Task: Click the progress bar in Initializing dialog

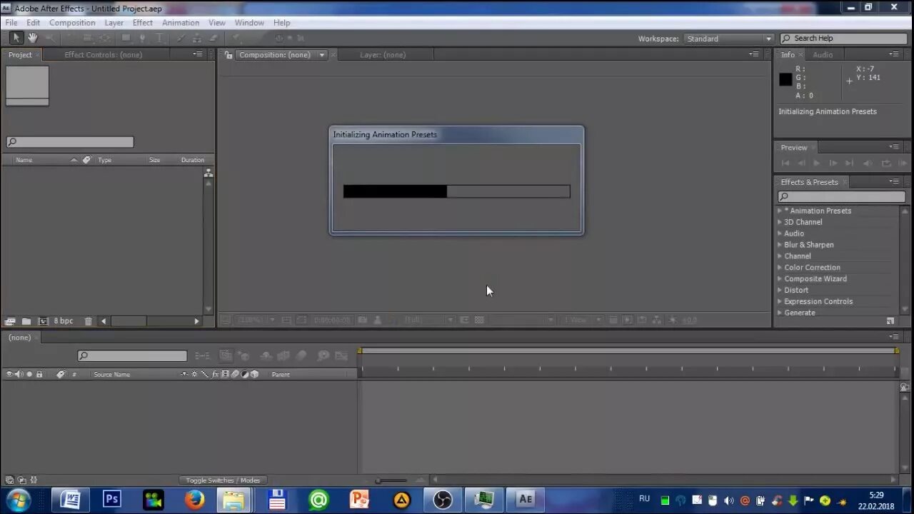Action: pyautogui.click(x=456, y=191)
